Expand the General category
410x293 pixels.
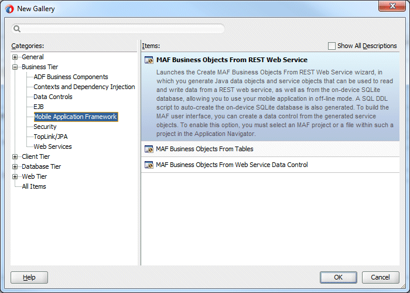pos(15,57)
